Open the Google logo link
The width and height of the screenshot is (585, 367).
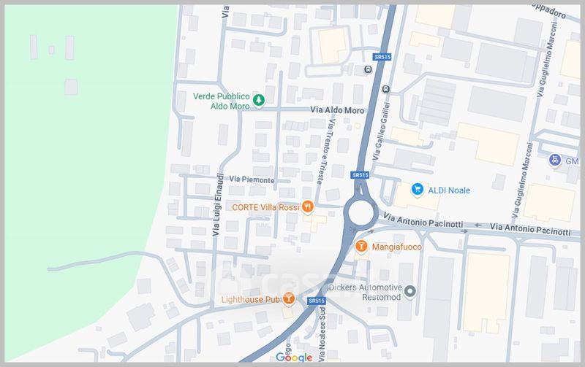pyautogui.click(x=294, y=358)
